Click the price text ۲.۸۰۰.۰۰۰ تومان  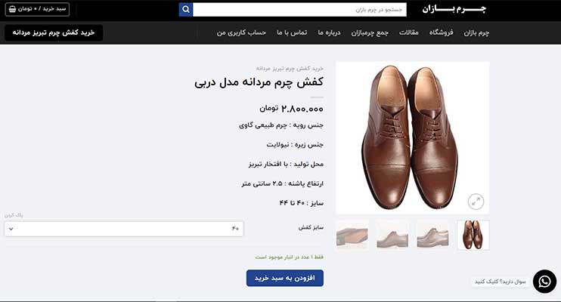291,108
